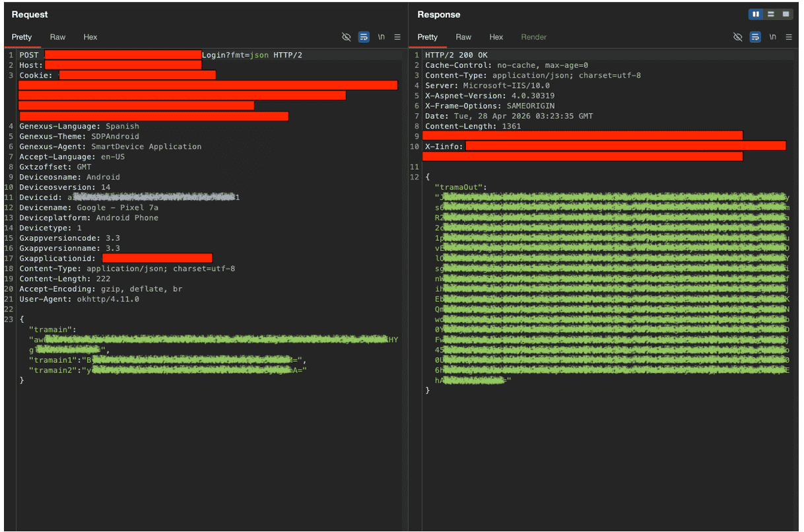Click the Response panel title

click(439, 15)
